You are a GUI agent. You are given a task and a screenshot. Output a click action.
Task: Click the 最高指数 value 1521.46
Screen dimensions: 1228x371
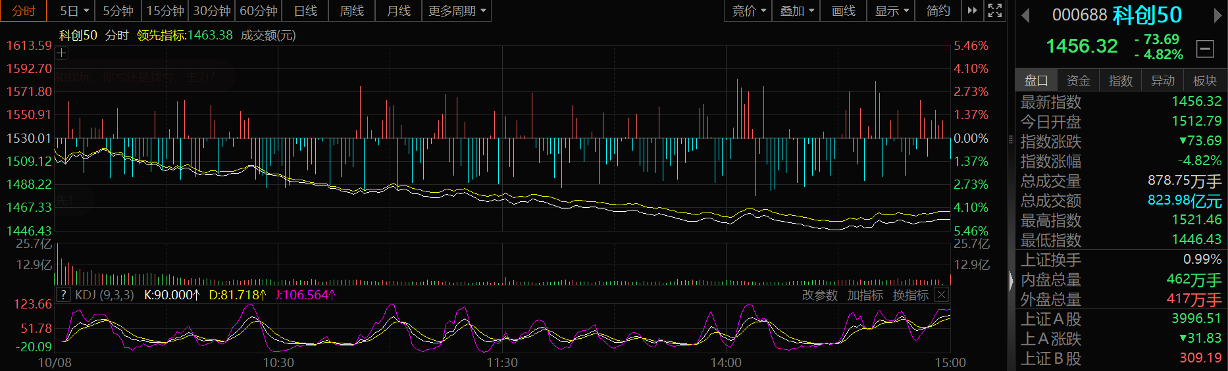[x=1196, y=220]
